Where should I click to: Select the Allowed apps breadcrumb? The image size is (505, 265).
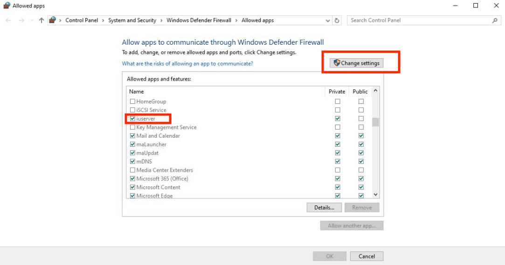(258, 20)
